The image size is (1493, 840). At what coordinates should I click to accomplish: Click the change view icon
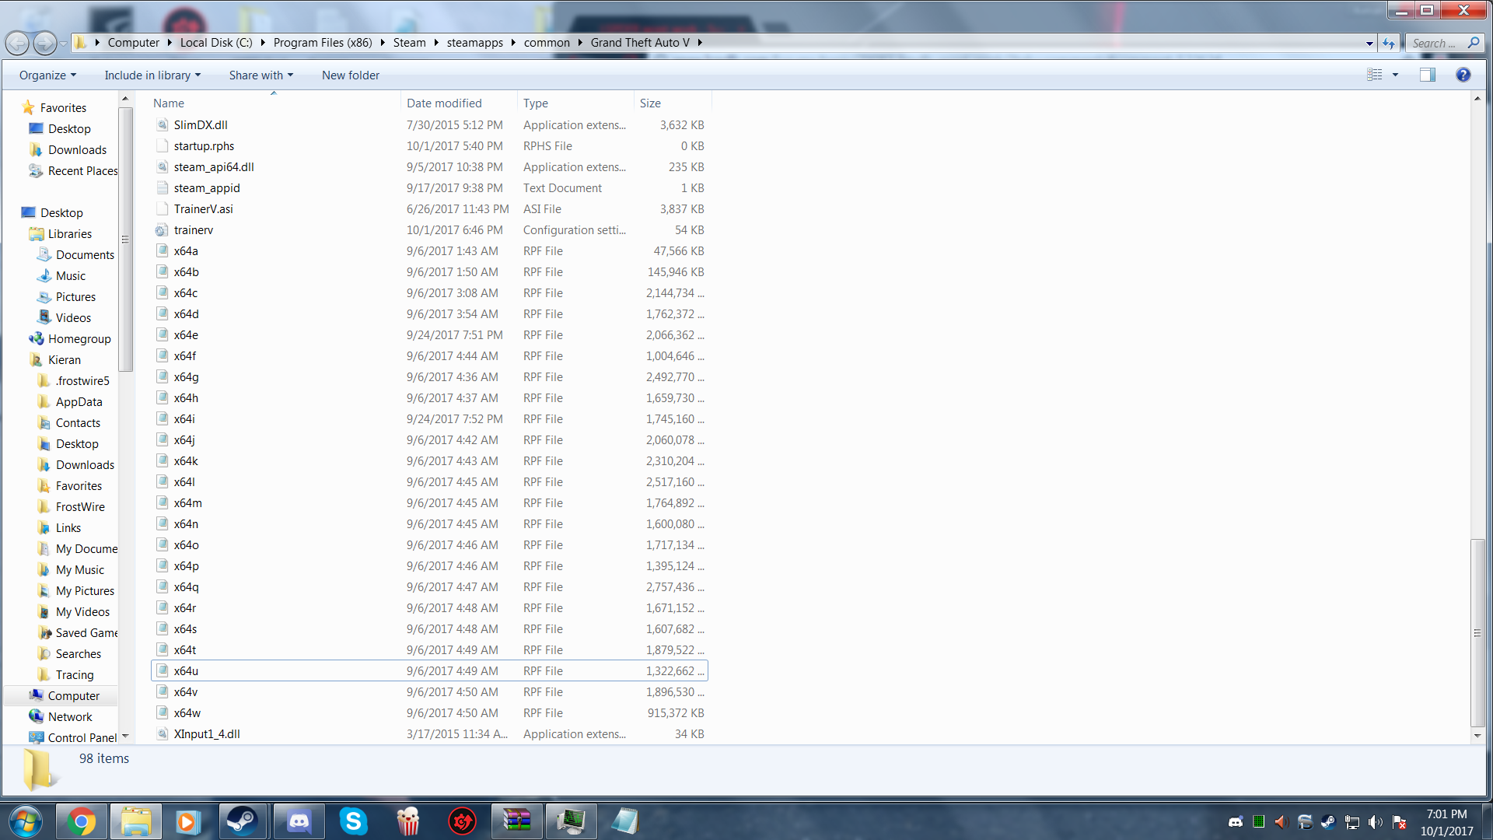point(1375,75)
